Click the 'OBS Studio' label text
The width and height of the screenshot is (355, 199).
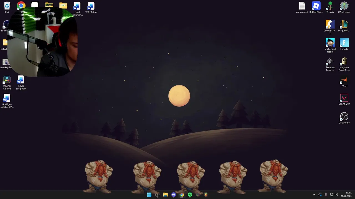pos(344,123)
